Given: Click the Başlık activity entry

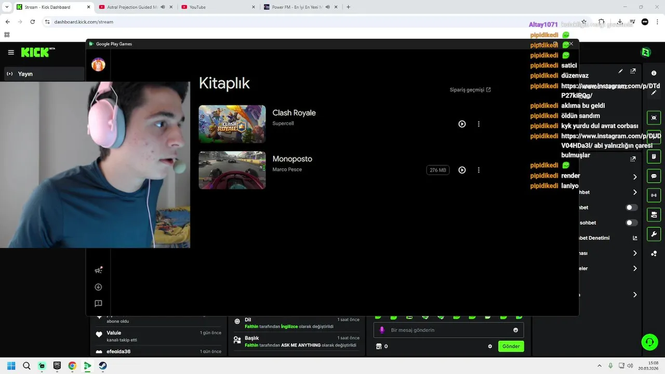Looking at the screenshot, I should point(296,341).
